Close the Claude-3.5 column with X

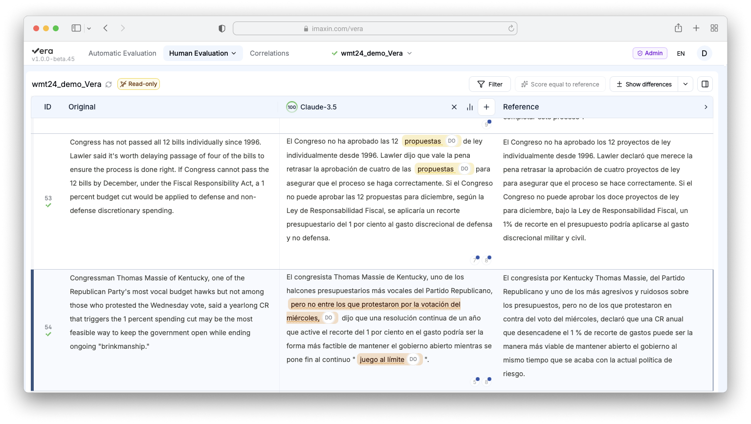tap(454, 107)
